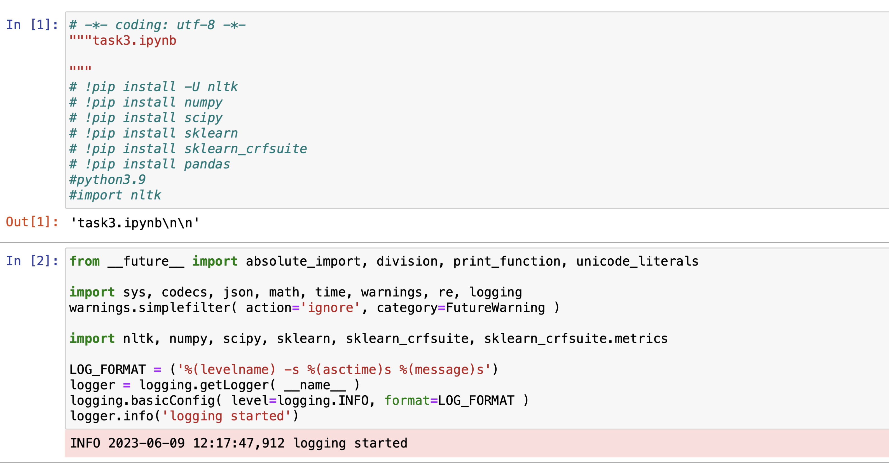Viewport: 889px width, 468px height.
Task: Click the LOG_FORMAT assignment line
Action: coord(283,369)
